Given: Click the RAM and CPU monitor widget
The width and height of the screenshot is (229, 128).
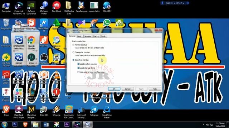Looking at the screenshot, I should click(175, 3).
